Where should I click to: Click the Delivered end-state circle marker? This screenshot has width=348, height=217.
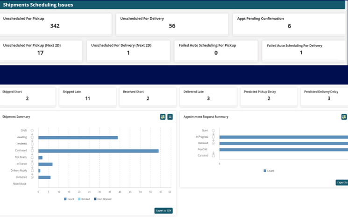[32, 177]
